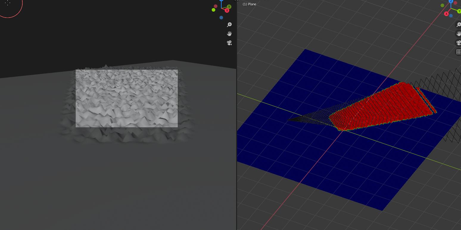Click the zoom magnifier icon in left viewport

229,25
